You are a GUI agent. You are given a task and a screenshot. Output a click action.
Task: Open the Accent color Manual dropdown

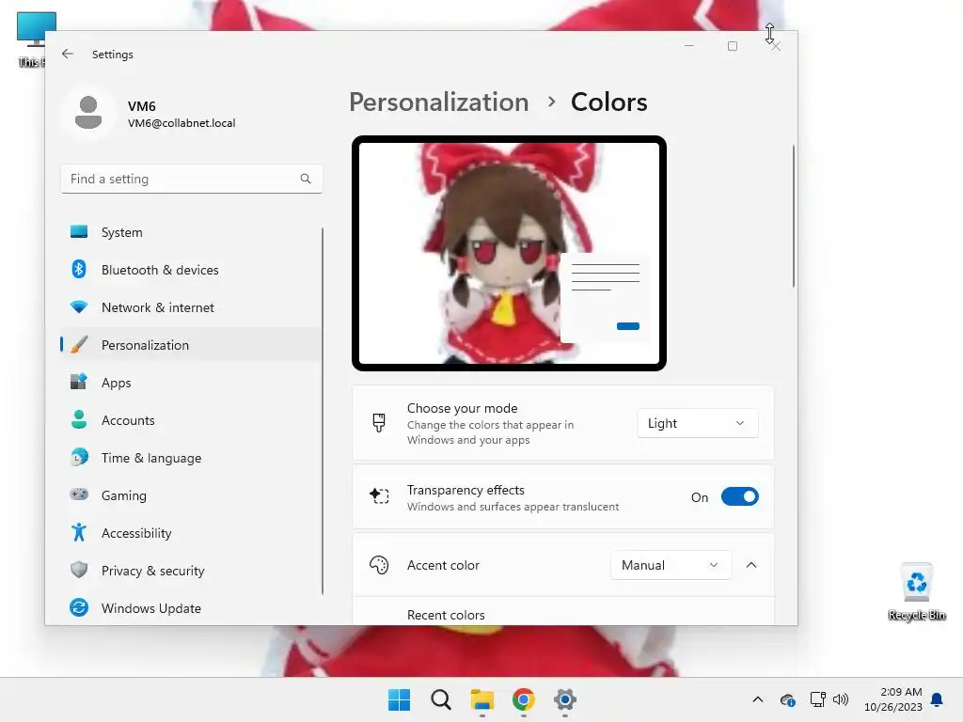click(x=671, y=565)
